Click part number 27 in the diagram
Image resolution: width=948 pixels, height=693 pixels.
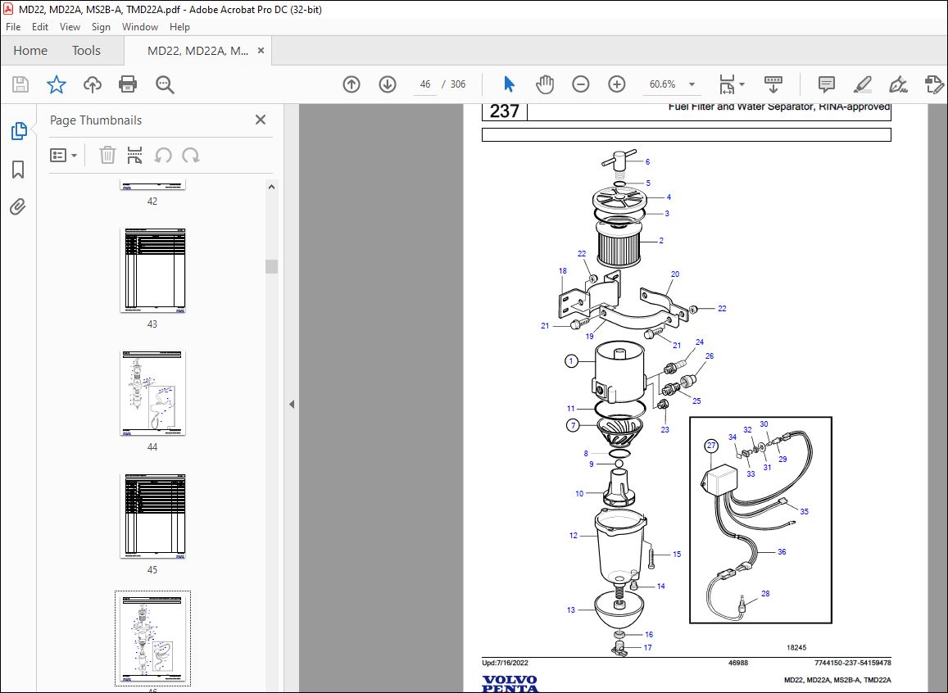[711, 446]
